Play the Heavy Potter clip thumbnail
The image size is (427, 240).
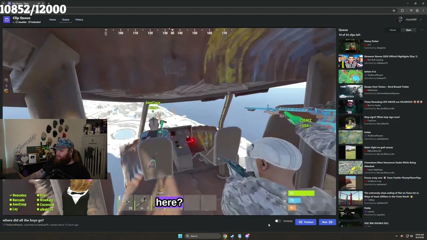[x=351, y=46]
